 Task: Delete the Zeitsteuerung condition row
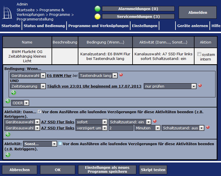[200, 85]
